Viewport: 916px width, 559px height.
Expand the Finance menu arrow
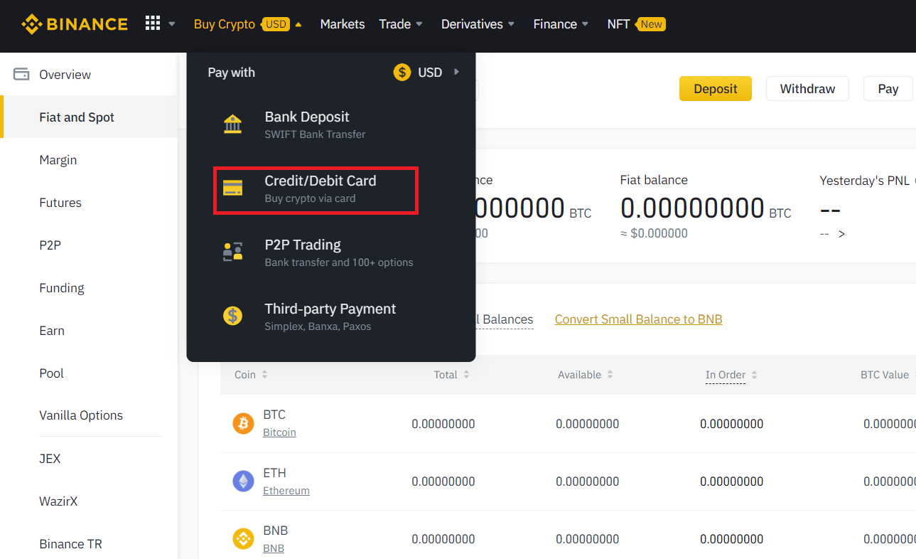click(585, 24)
